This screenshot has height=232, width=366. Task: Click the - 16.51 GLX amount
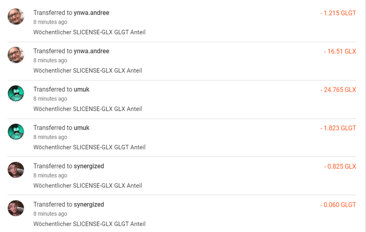[x=340, y=51]
